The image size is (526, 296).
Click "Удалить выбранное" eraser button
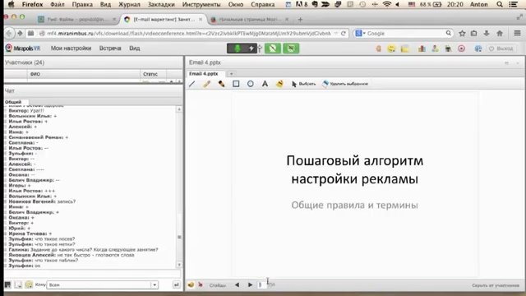(x=345, y=84)
